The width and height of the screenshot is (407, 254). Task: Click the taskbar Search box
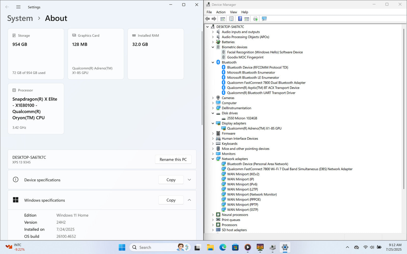pyautogui.click(x=160, y=247)
